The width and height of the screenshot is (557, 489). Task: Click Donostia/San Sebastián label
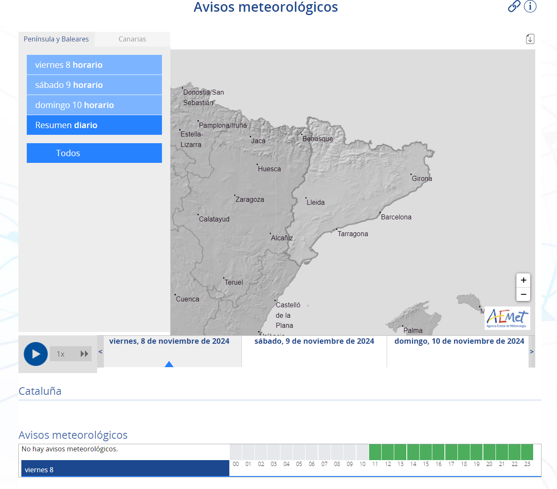click(x=203, y=98)
